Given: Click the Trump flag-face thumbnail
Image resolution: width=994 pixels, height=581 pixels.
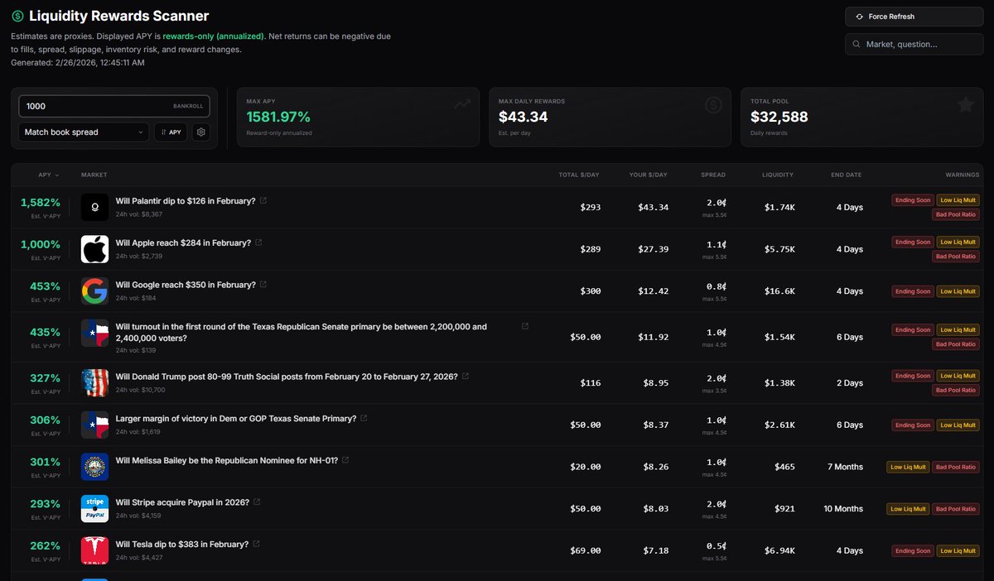Looking at the screenshot, I should (x=94, y=382).
